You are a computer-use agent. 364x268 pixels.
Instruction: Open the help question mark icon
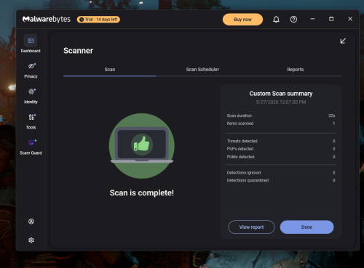(x=293, y=20)
